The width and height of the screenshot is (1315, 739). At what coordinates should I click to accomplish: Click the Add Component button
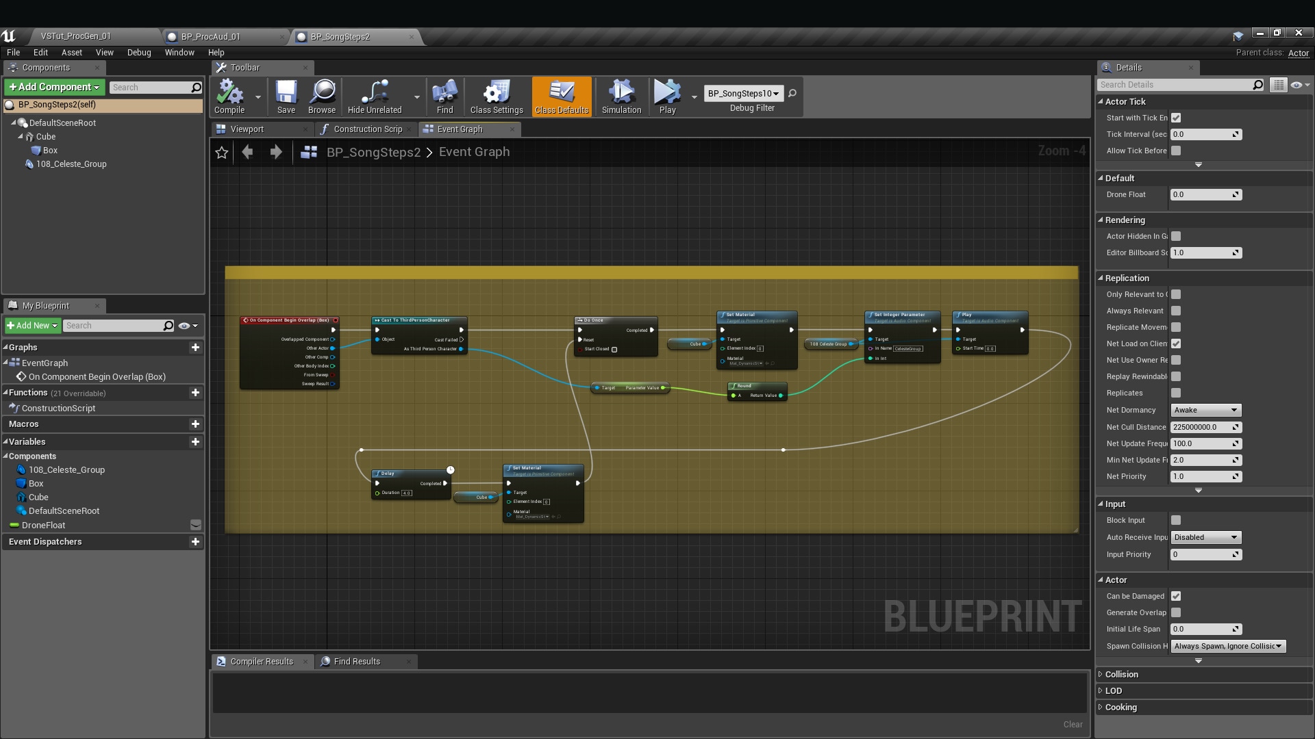53,87
